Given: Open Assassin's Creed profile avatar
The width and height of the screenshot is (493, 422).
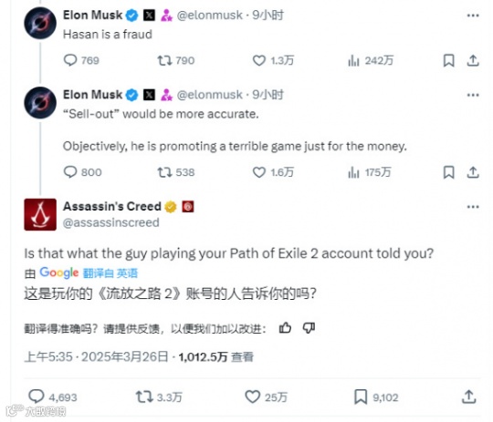Looking at the screenshot, I should coord(40,214).
